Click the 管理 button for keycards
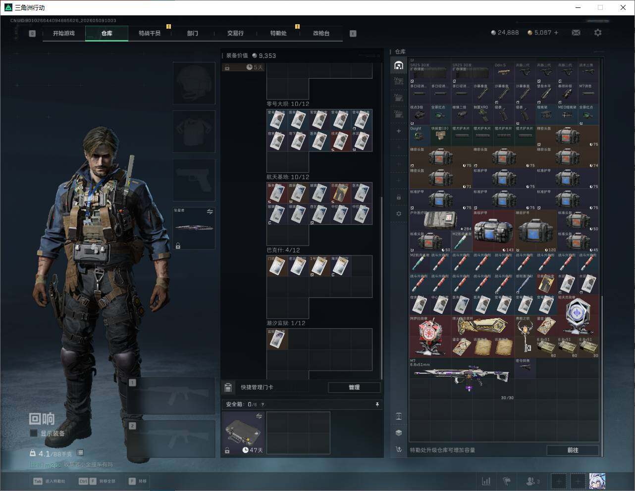635x491 pixels. [x=354, y=387]
